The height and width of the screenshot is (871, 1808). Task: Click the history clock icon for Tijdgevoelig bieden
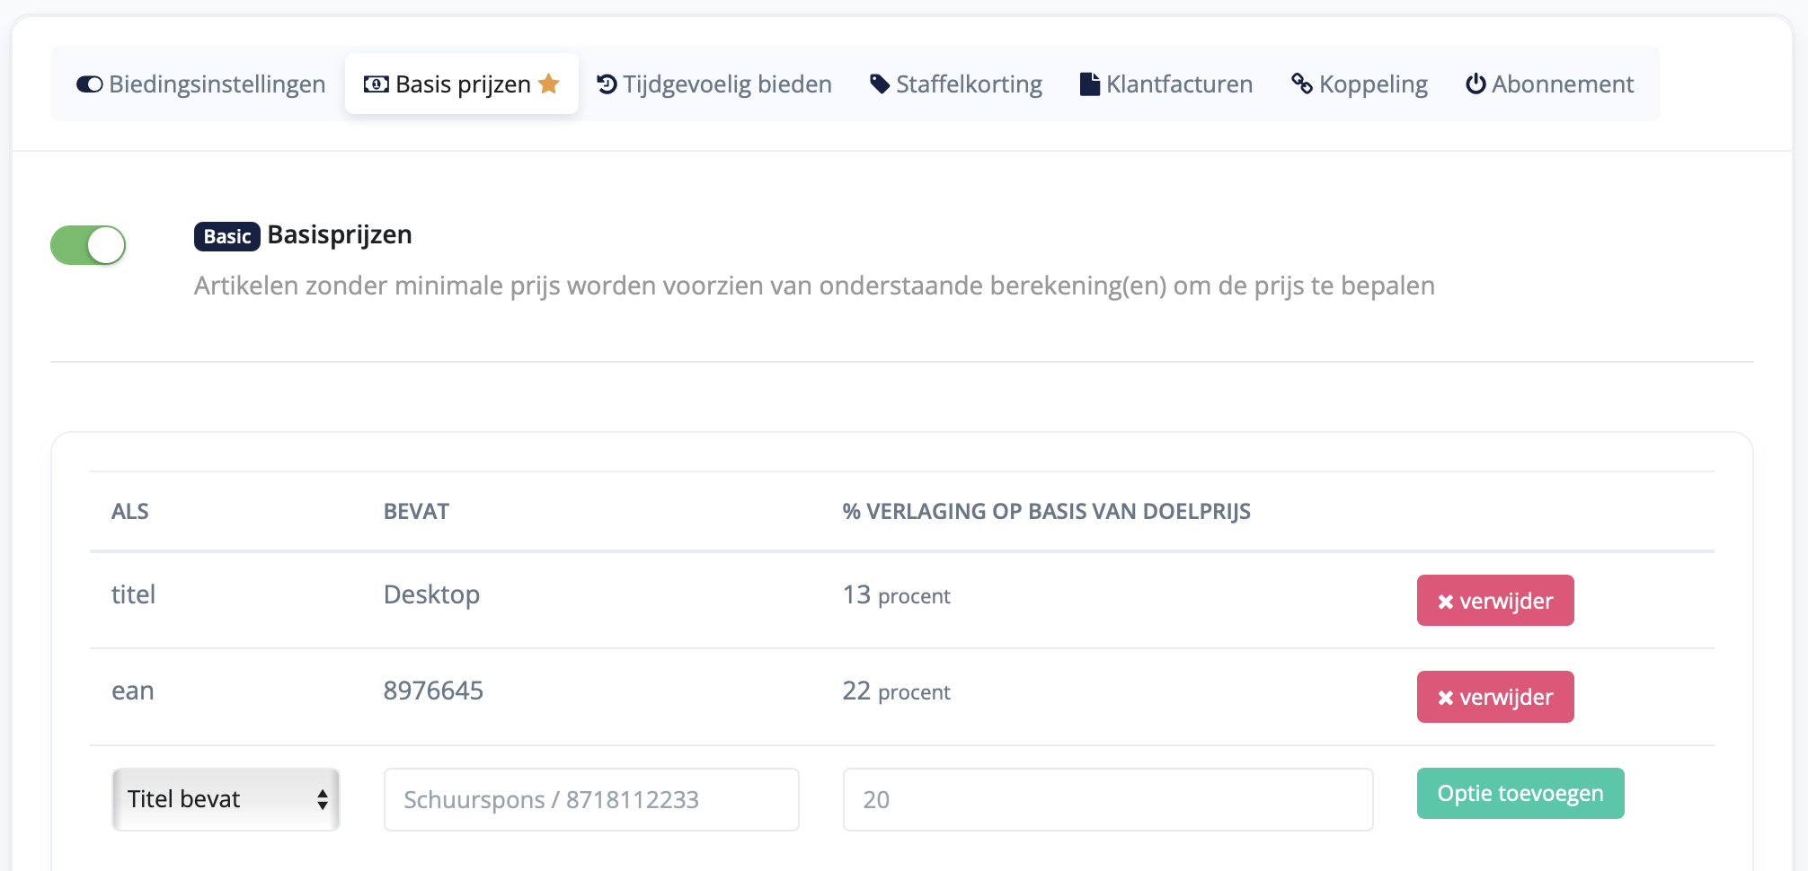coord(607,84)
